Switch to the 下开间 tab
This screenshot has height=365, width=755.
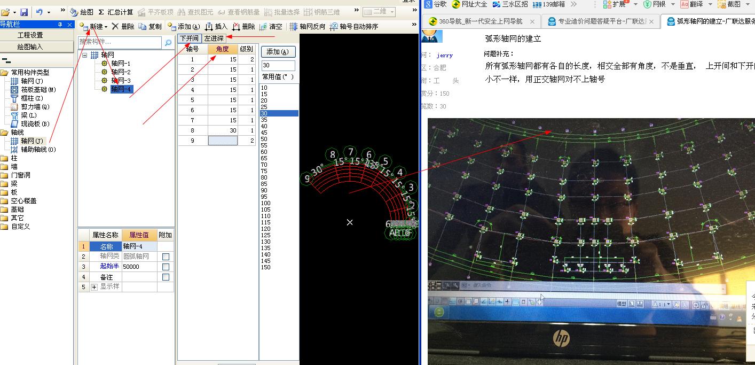[188, 38]
